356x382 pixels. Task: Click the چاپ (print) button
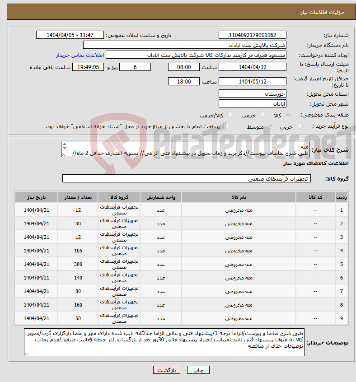(x=198, y=370)
